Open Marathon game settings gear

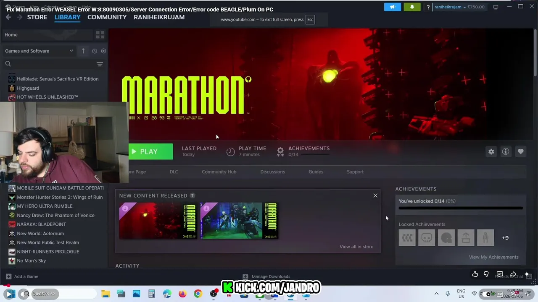tap(491, 151)
